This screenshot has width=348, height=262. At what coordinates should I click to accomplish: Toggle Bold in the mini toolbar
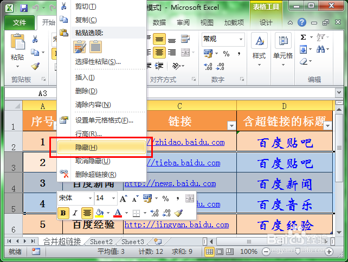[63, 213]
